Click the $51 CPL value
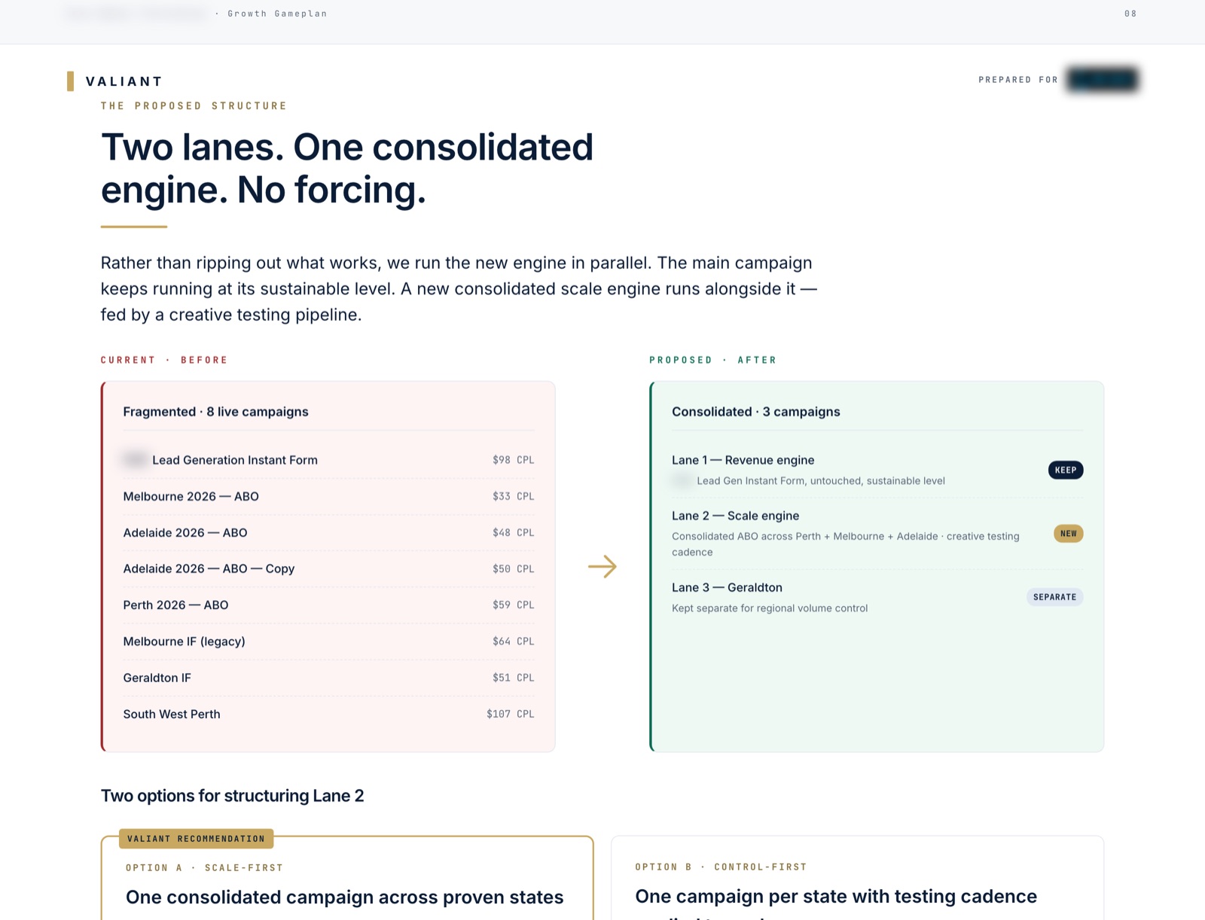Screen dimensions: 1205x920 (514, 678)
